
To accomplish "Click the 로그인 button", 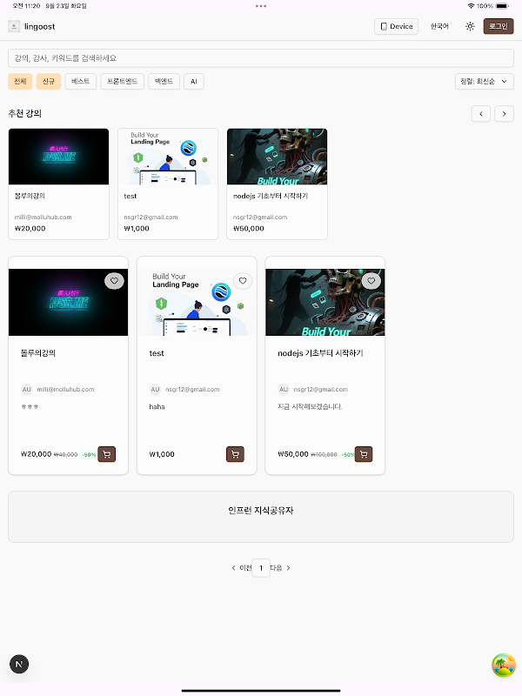I will click(x=499, y=27).
